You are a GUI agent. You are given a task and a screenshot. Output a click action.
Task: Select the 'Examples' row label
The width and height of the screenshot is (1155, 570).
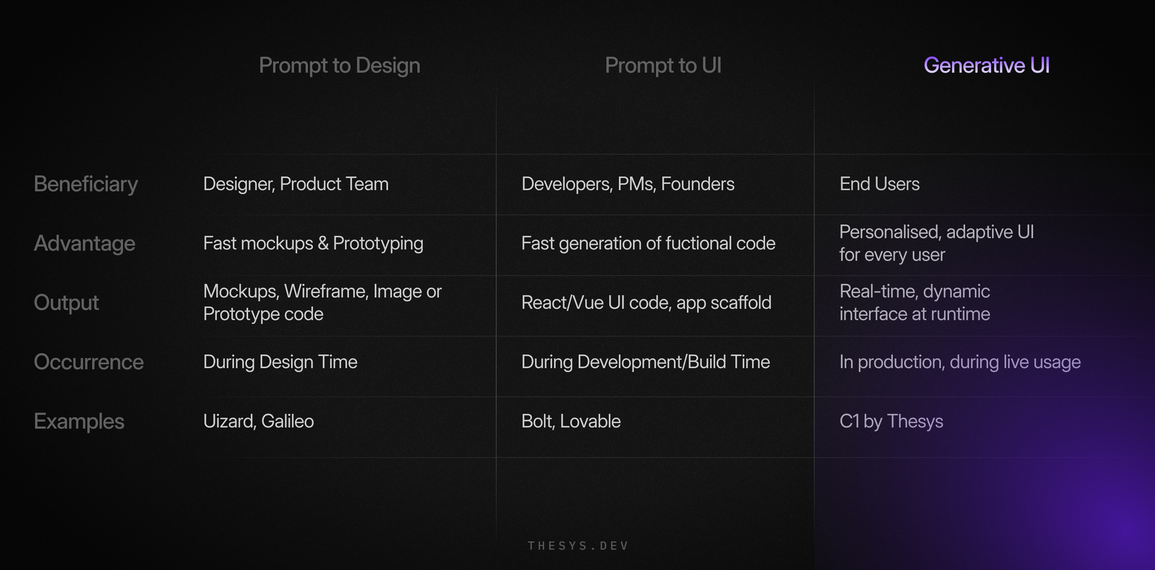(x=79, y=421)
